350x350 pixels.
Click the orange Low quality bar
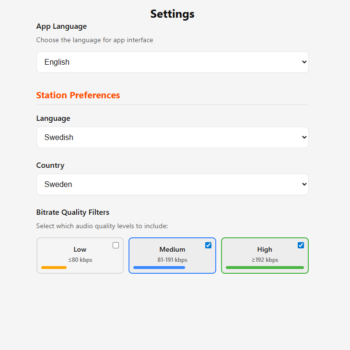click(x=54, y=268)
